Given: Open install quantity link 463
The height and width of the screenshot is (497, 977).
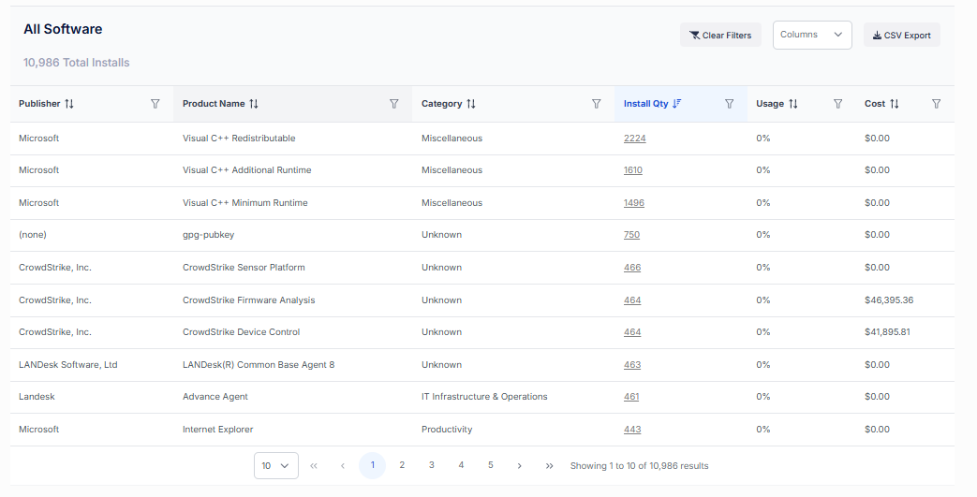Looking at the screenshot, I should click(x=632, y=365).
